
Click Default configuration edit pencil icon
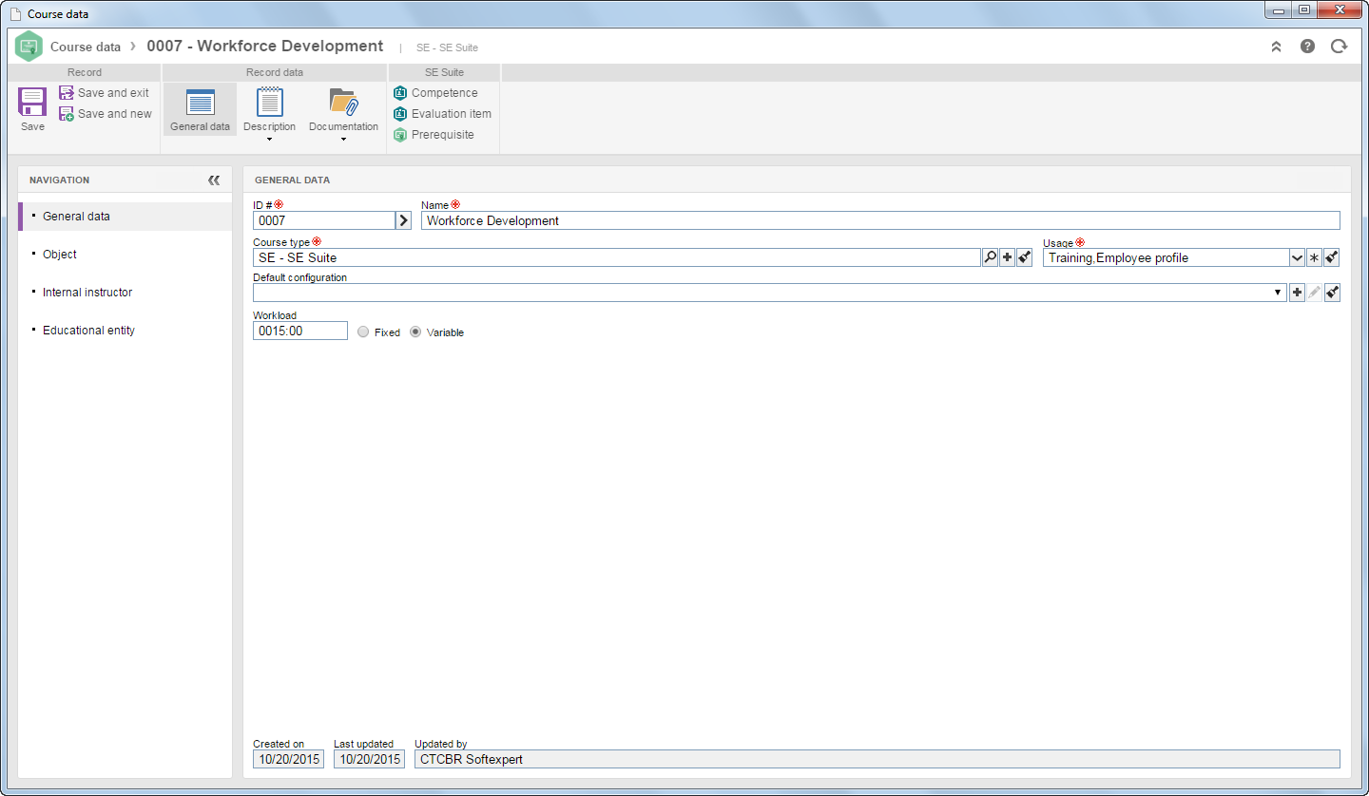[x=1314, y=293]
